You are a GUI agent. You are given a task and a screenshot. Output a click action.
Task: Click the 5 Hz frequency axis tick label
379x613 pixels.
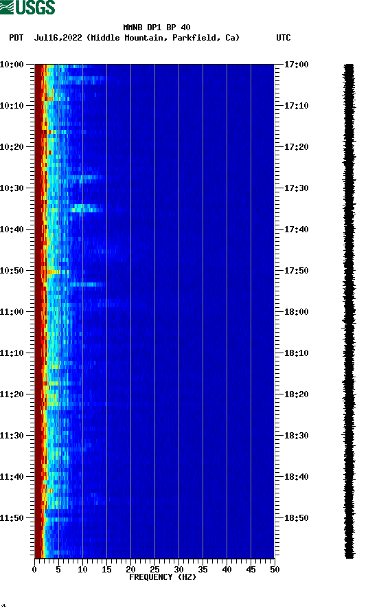(x=58, y=570)
